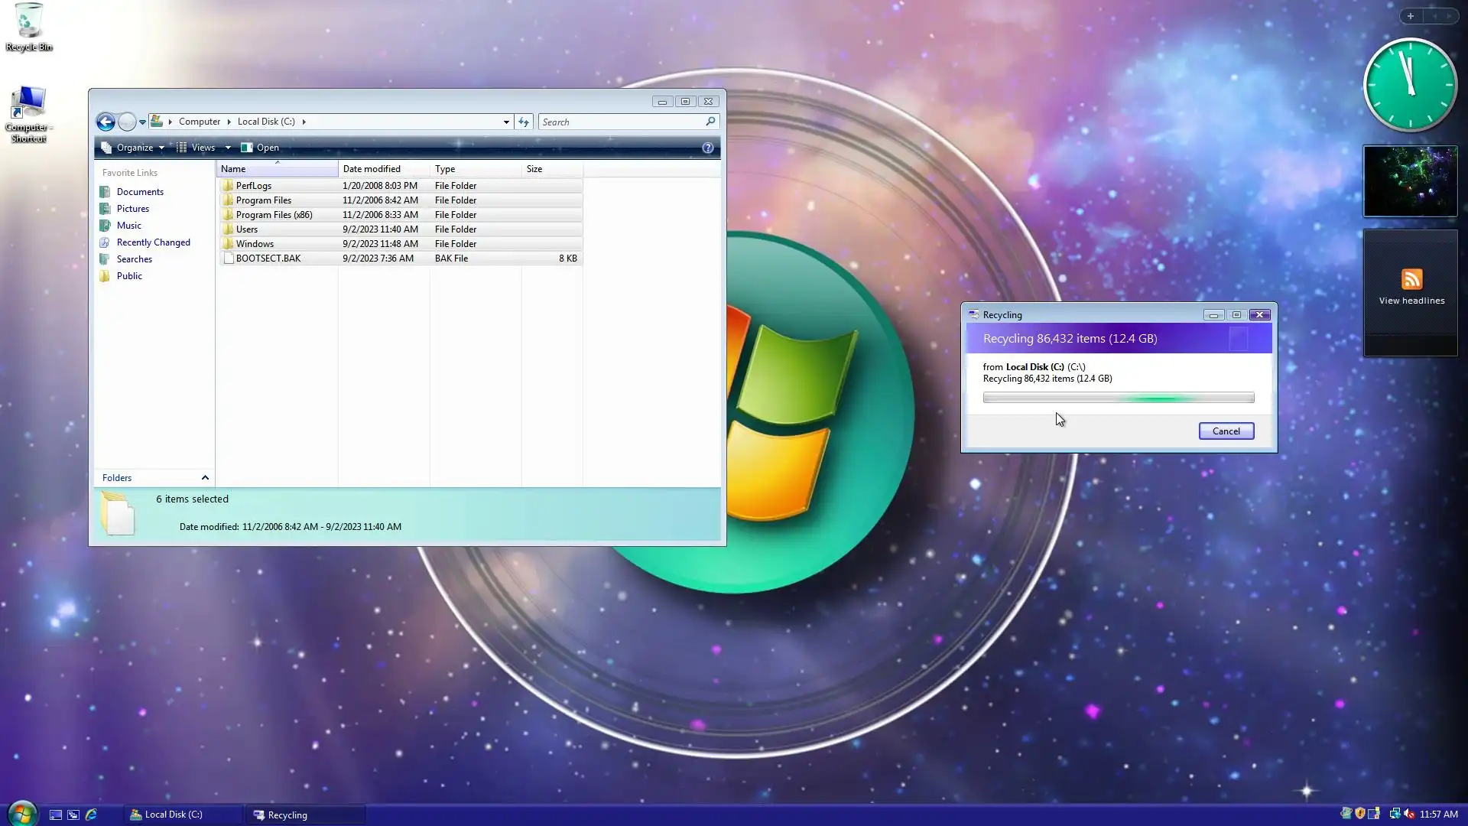Screen dimensions: 1468x826
Task: Cancel the recycling operation
Action: click(1226, 431)
